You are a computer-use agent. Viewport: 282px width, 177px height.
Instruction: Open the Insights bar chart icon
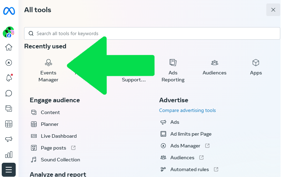[x=9, y=154]
